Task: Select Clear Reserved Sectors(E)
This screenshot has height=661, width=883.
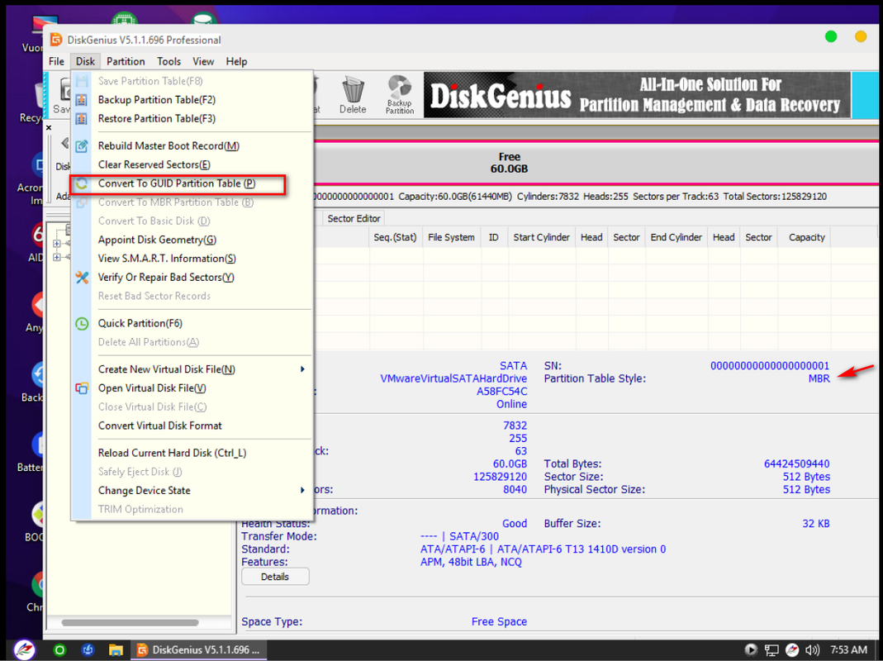Action: [x=154, y=164]
